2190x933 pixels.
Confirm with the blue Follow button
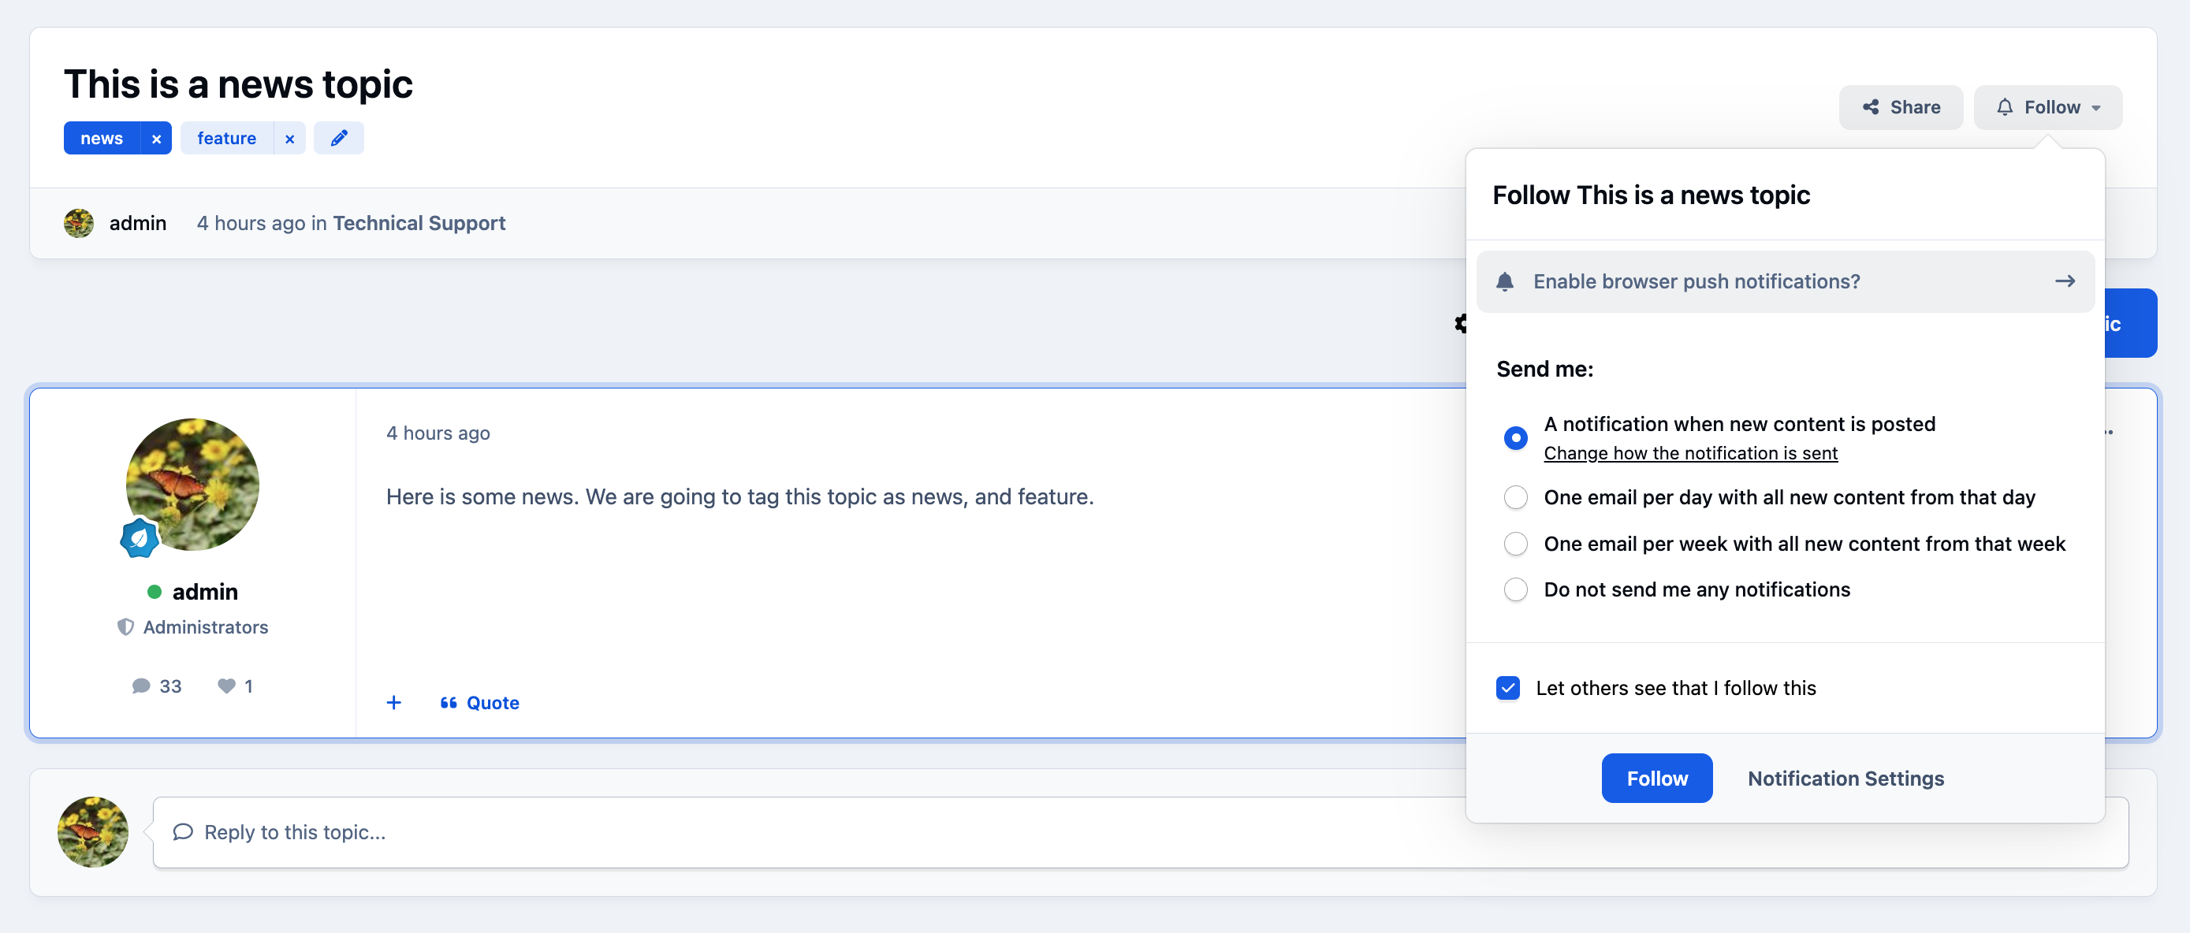click(x=1656, y=779)
